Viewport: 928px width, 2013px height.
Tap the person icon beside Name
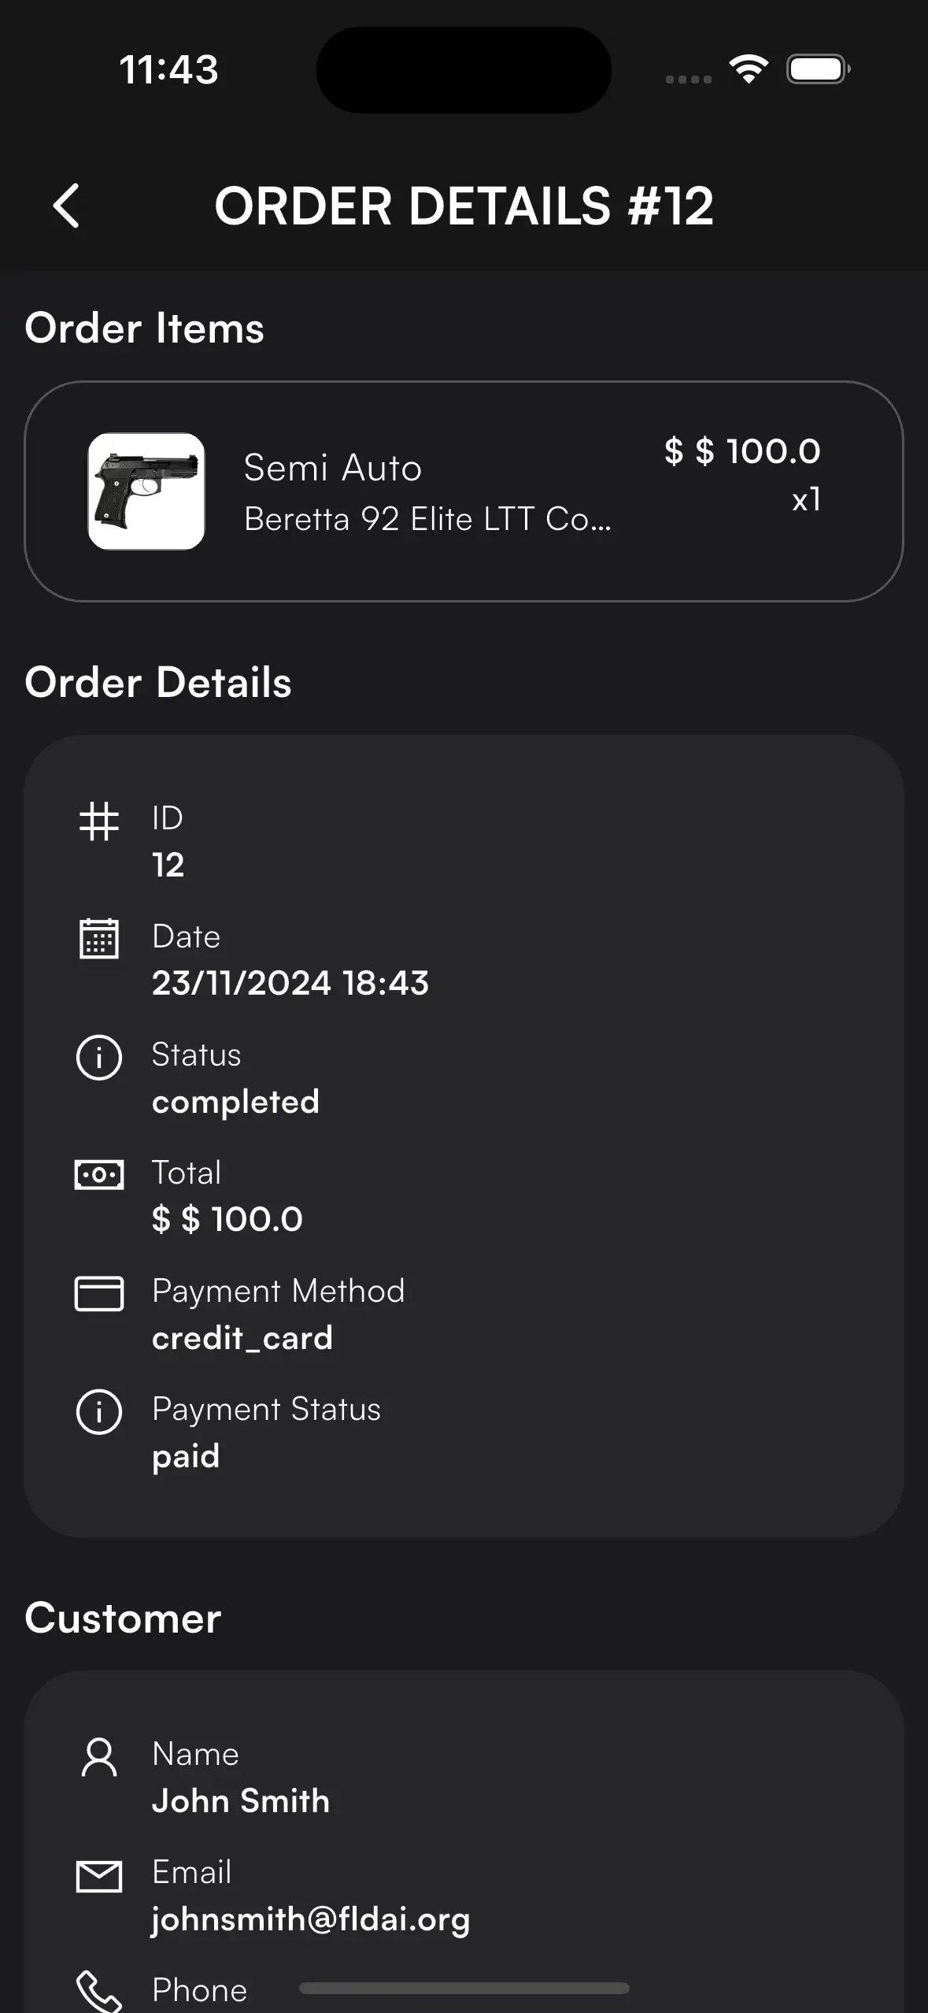point(99,1757)
